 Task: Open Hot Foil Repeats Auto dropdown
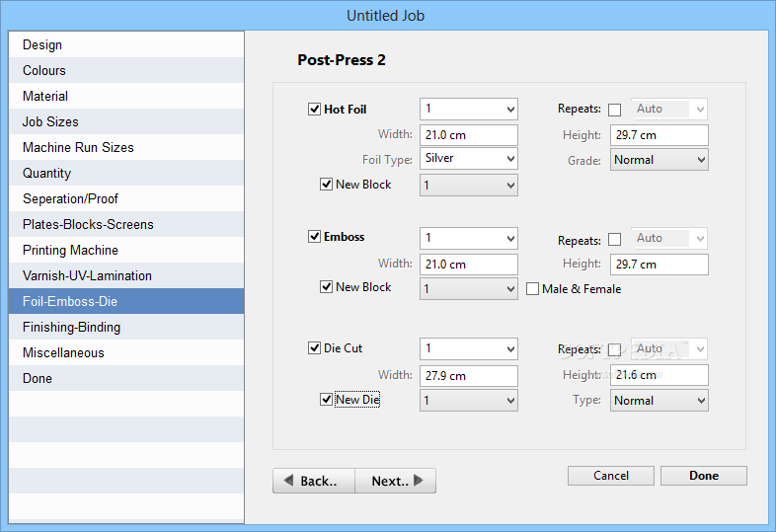coord(669,109)
